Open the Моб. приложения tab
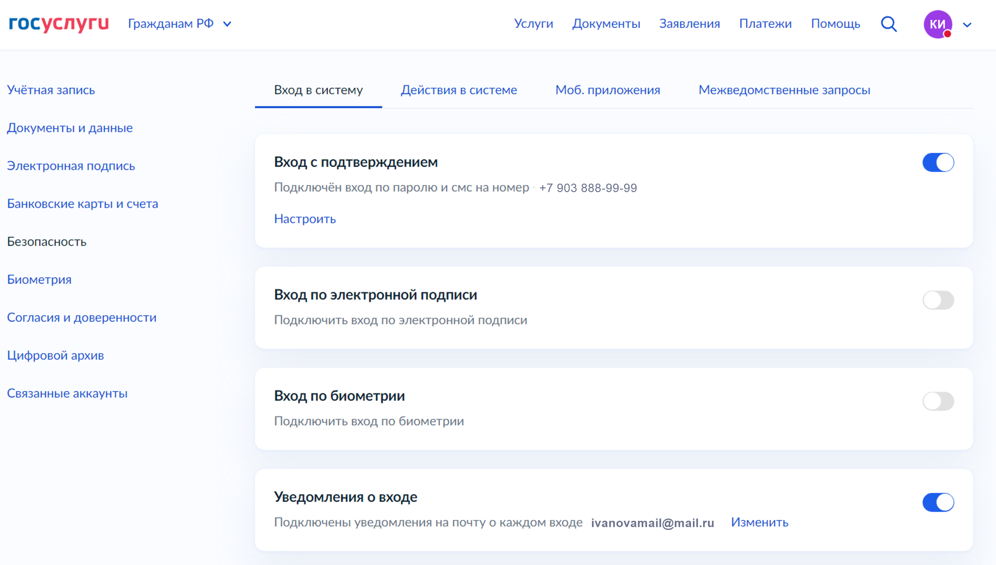Viewport: 996px width, 565px height. [x=607, y=90]
